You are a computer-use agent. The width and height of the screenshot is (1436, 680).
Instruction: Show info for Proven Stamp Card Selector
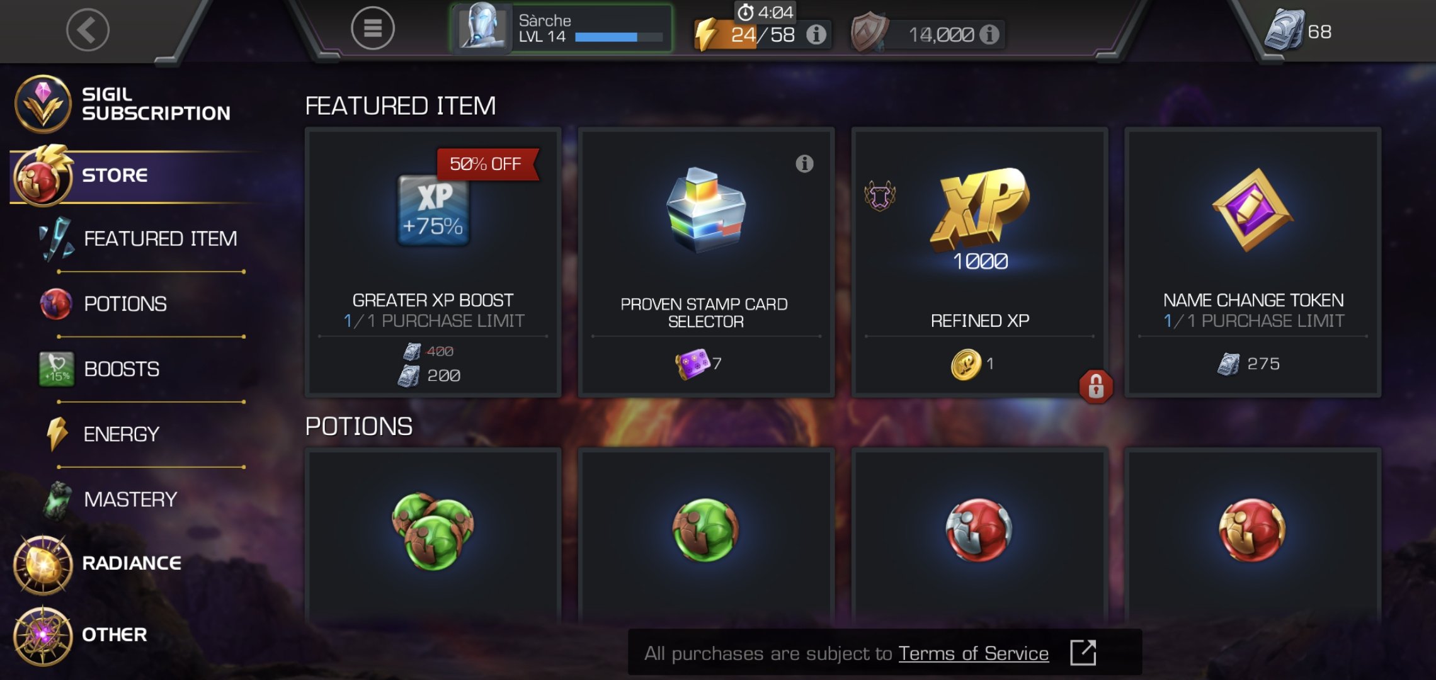(804, 164)
